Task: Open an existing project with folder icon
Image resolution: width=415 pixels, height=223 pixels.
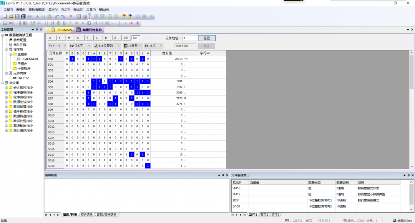Action: click(x=11, y=17)
